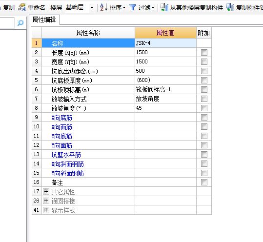Viewport: 263px width, 242px height.
Task: Click the 放坡输入方式 value 放坡角度
Action: pos(165,99)
